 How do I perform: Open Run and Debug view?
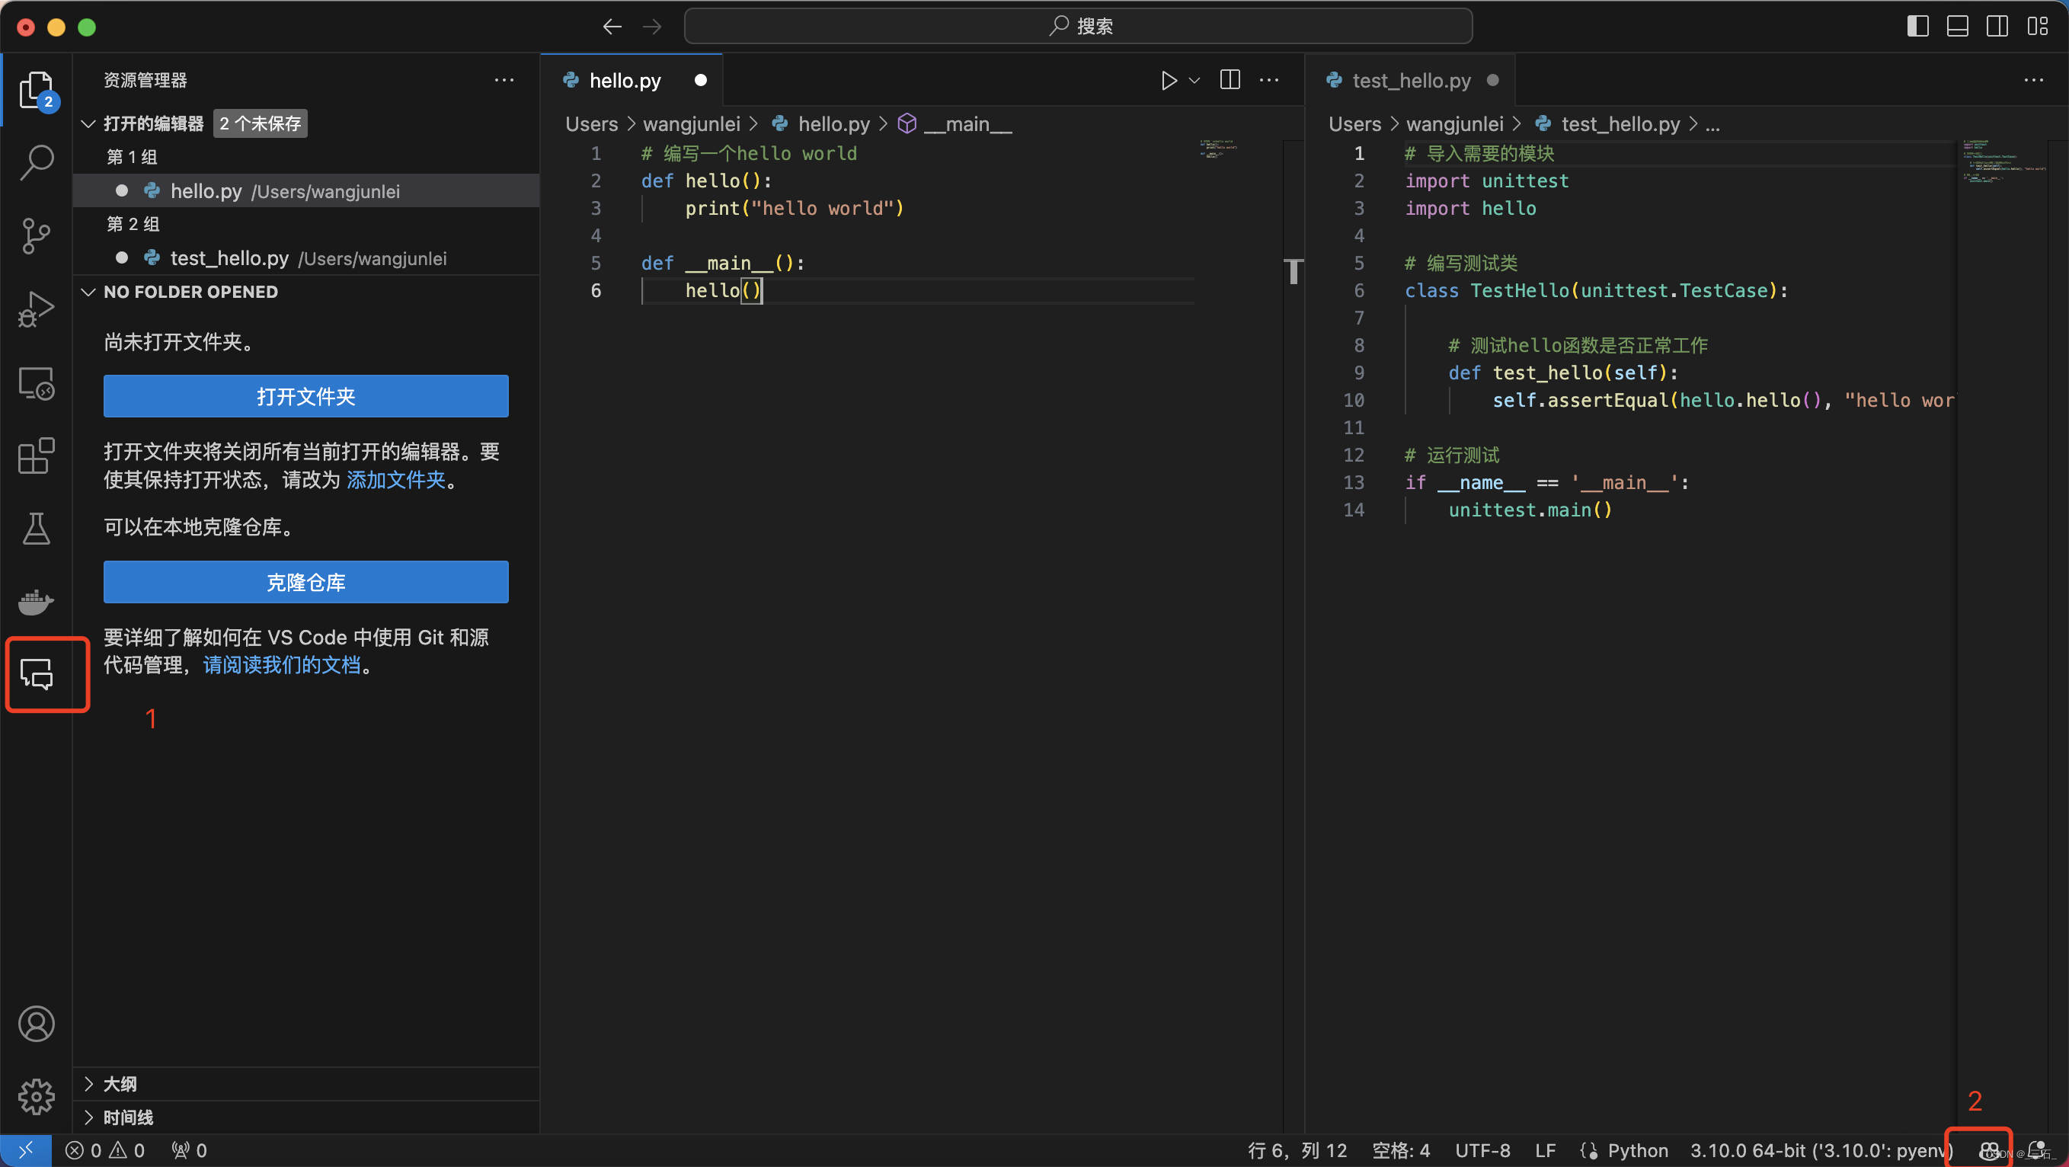click(x=36, y=309)
